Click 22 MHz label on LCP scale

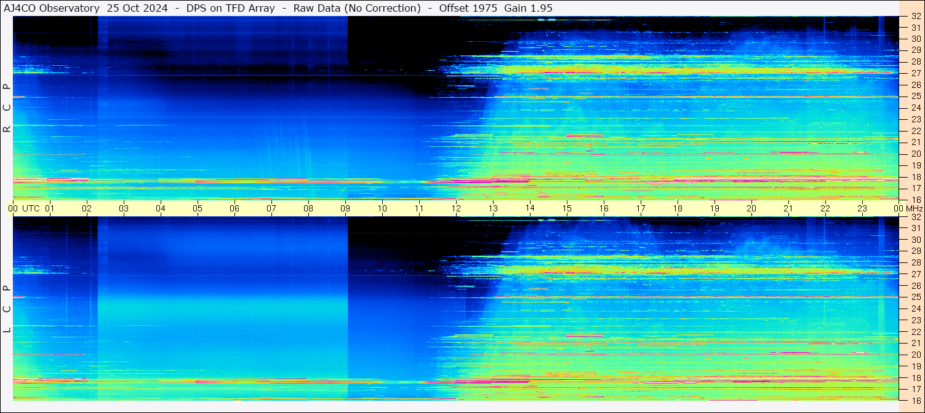click(x=916, y=331)
